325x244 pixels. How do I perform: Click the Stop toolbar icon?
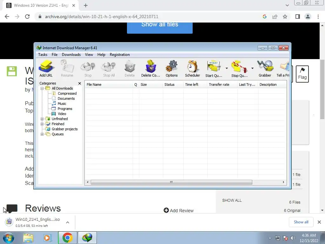coord(88,69)
